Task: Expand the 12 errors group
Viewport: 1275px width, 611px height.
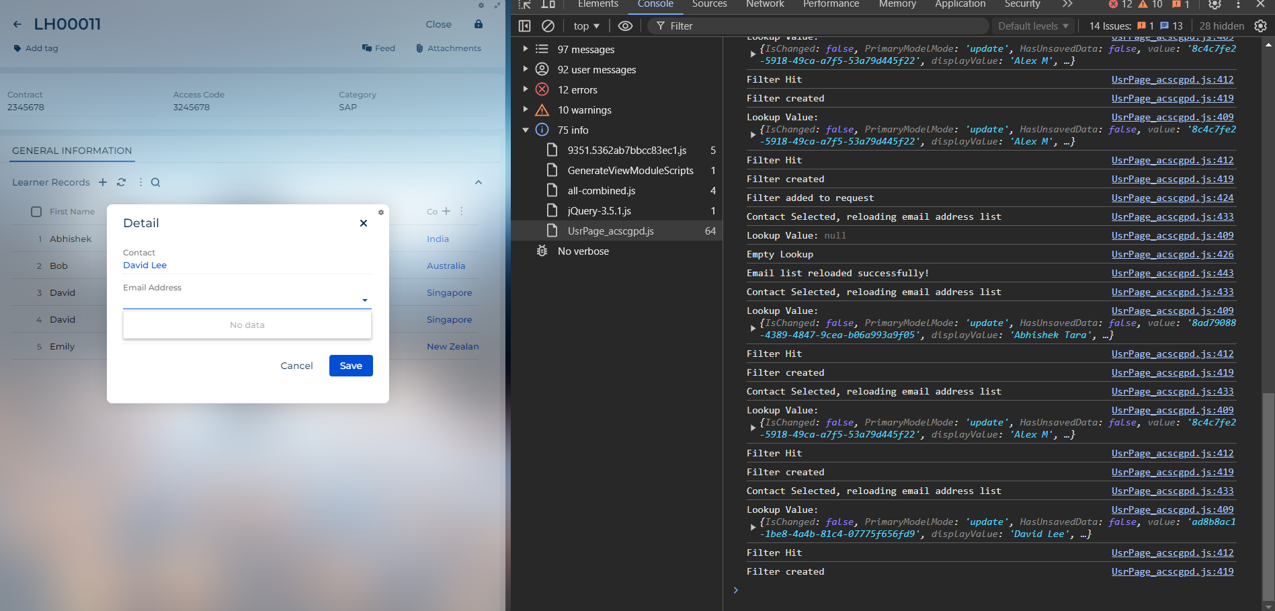Action: point(526,89)
